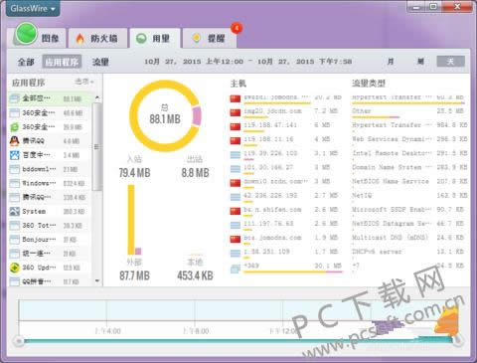Click the System app icon in list

point(14,211)
